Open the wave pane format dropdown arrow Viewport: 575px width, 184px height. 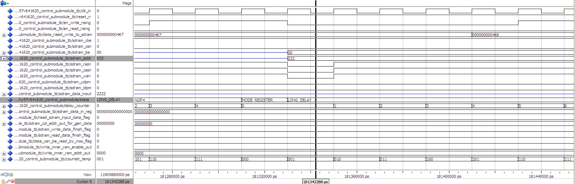click(8, 3)
